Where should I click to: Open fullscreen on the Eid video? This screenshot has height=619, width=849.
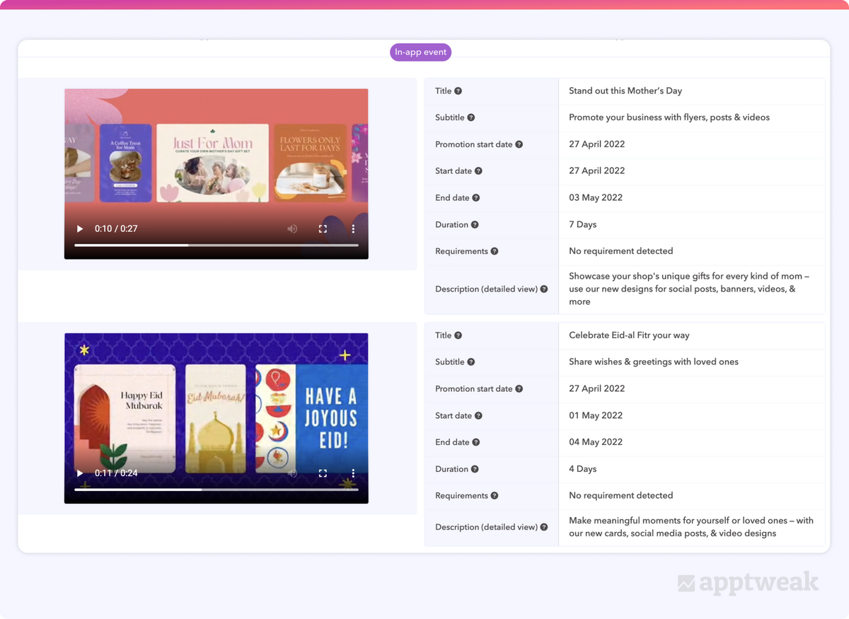(x=323, y=473)
